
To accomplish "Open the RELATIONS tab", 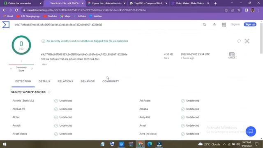I will tap(65, 81).
